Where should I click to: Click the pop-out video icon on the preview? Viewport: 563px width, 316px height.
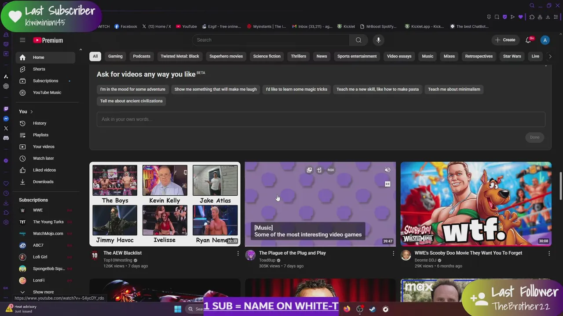(x=309, y=170)
